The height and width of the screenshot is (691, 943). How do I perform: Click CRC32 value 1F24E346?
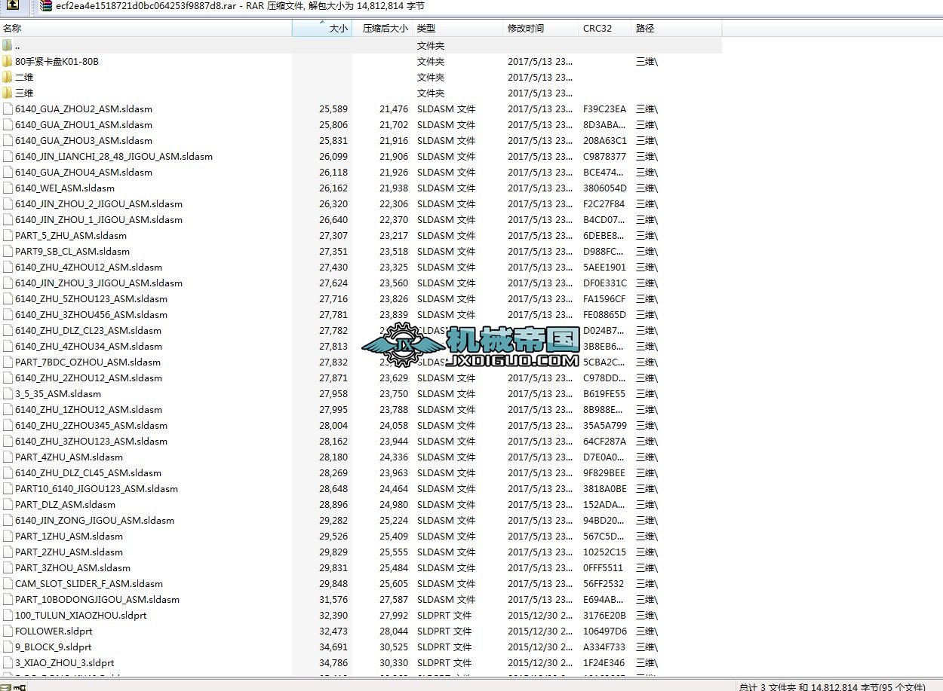pyautogui.click(x=604, y=663)
